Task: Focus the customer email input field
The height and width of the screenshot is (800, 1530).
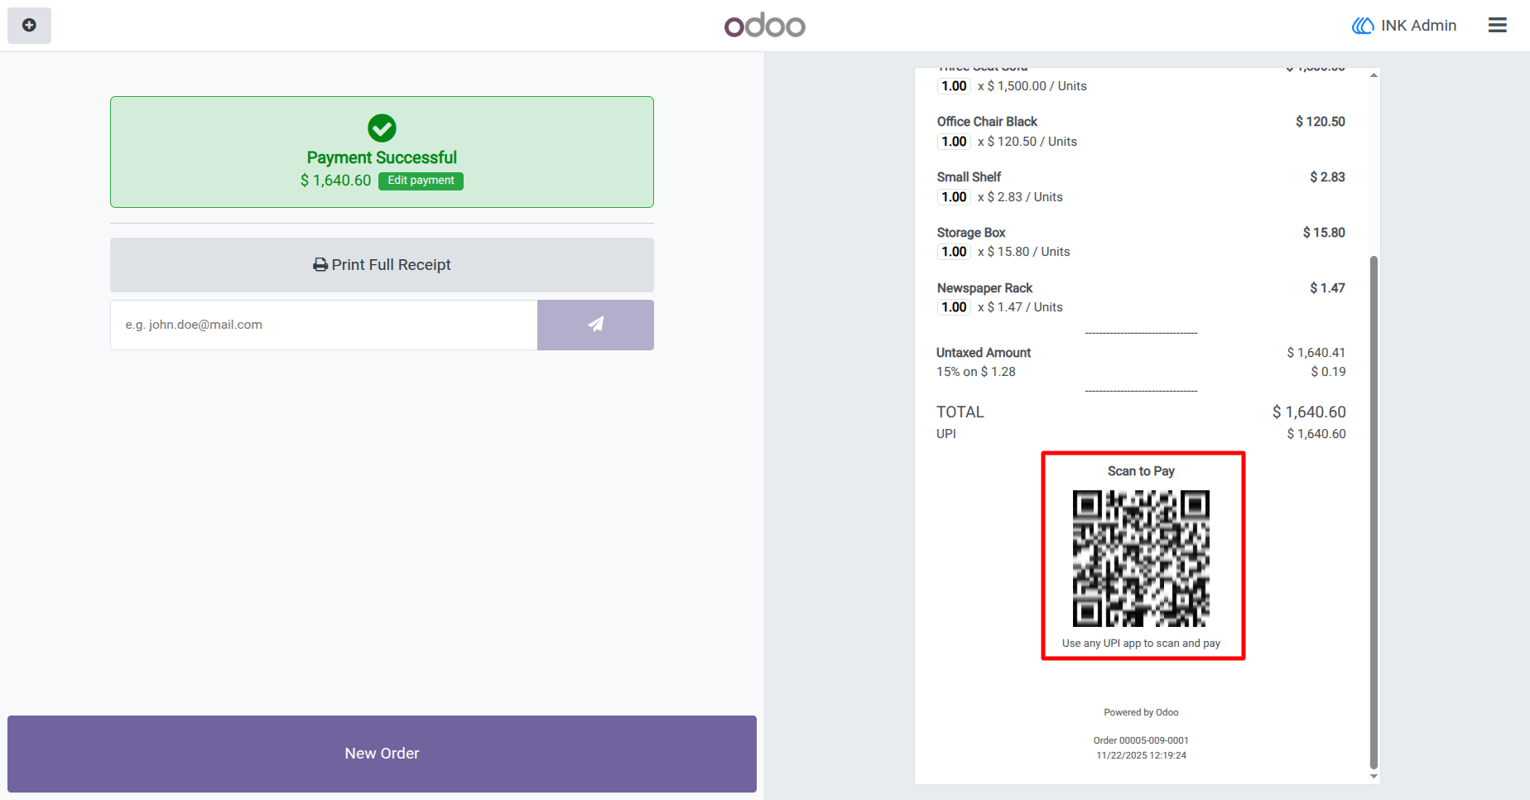Action: (324, 325)
